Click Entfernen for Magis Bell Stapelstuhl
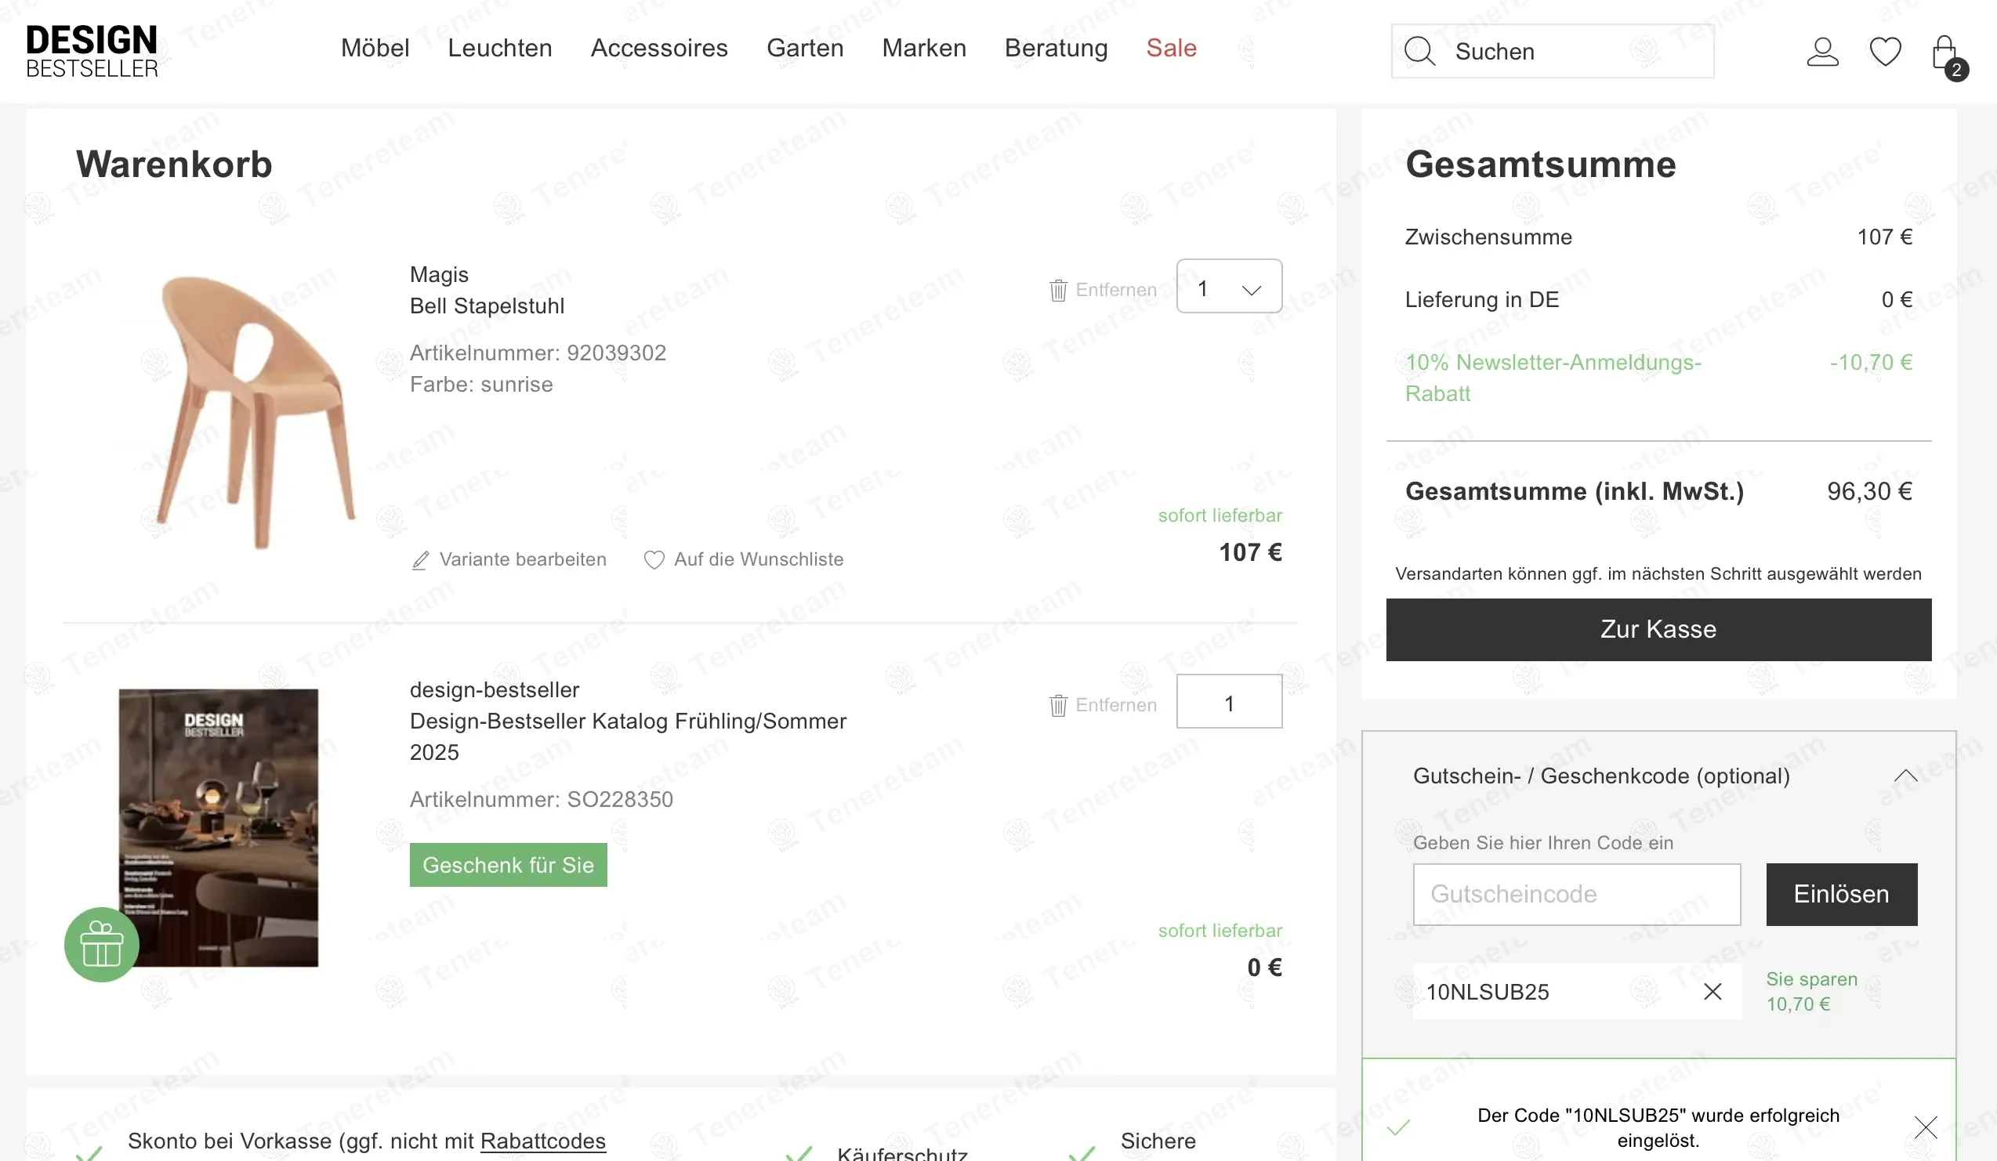Viewport: 1997px width, 1161px height. (1116, 290)
